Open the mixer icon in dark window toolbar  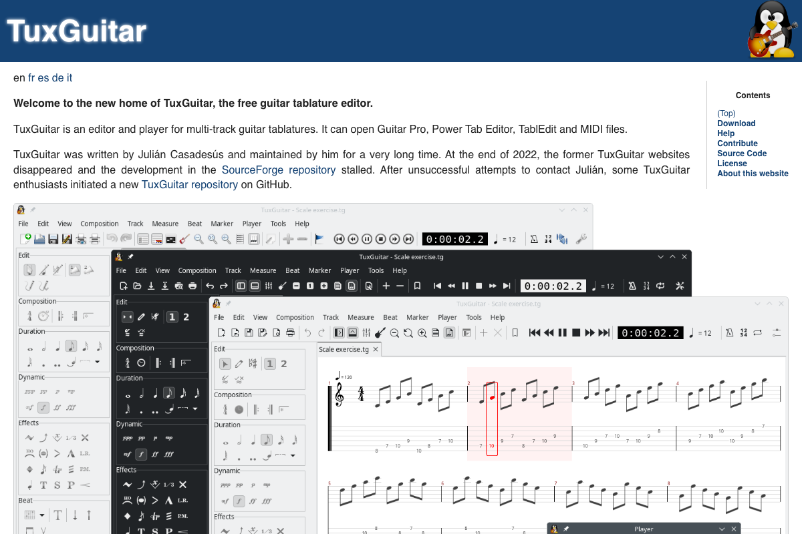269,286
